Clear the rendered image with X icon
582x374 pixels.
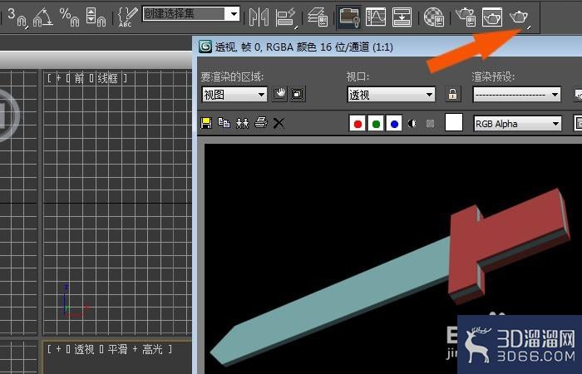279,123
